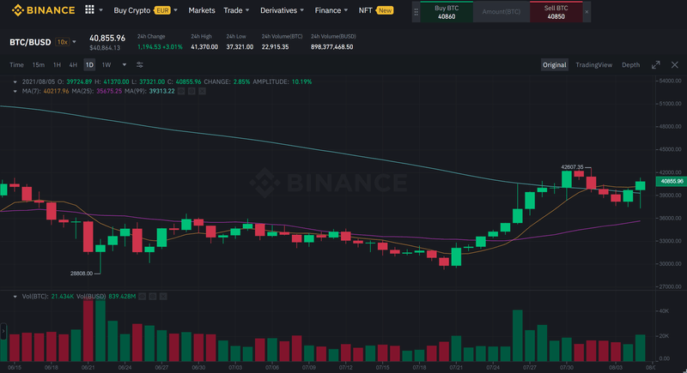The height and width of the screenshot is (373, 687).
Task: Remove the Volume indicator
Action: tap(161, 295)
